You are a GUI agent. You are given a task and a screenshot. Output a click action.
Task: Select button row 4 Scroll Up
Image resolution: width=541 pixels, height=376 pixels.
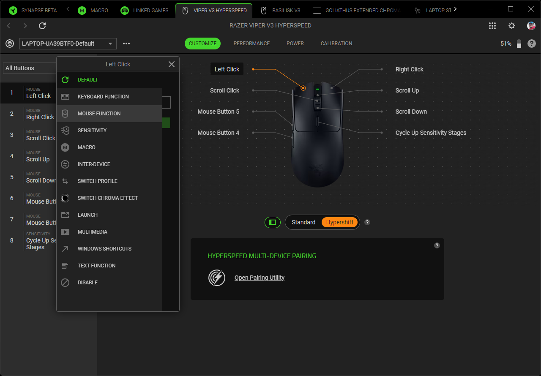coord(28,156)
